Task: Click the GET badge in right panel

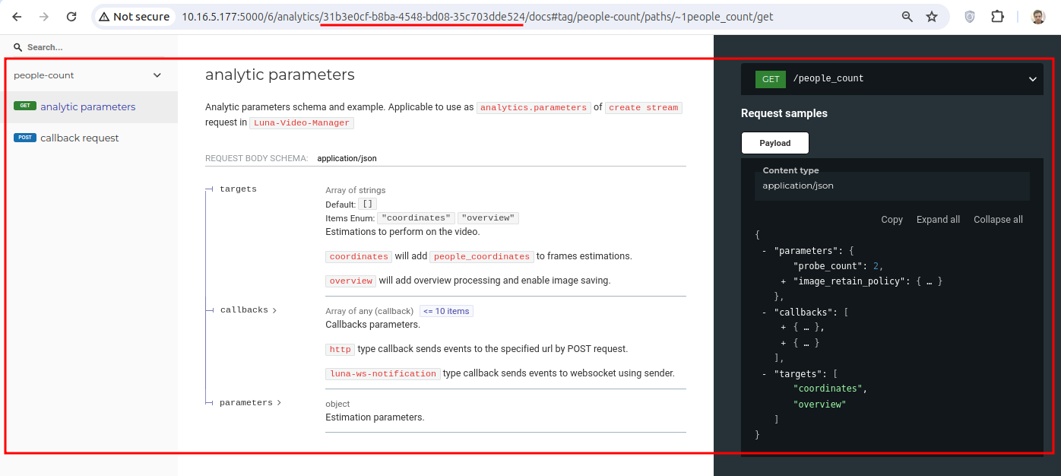Action: (771, 79)
